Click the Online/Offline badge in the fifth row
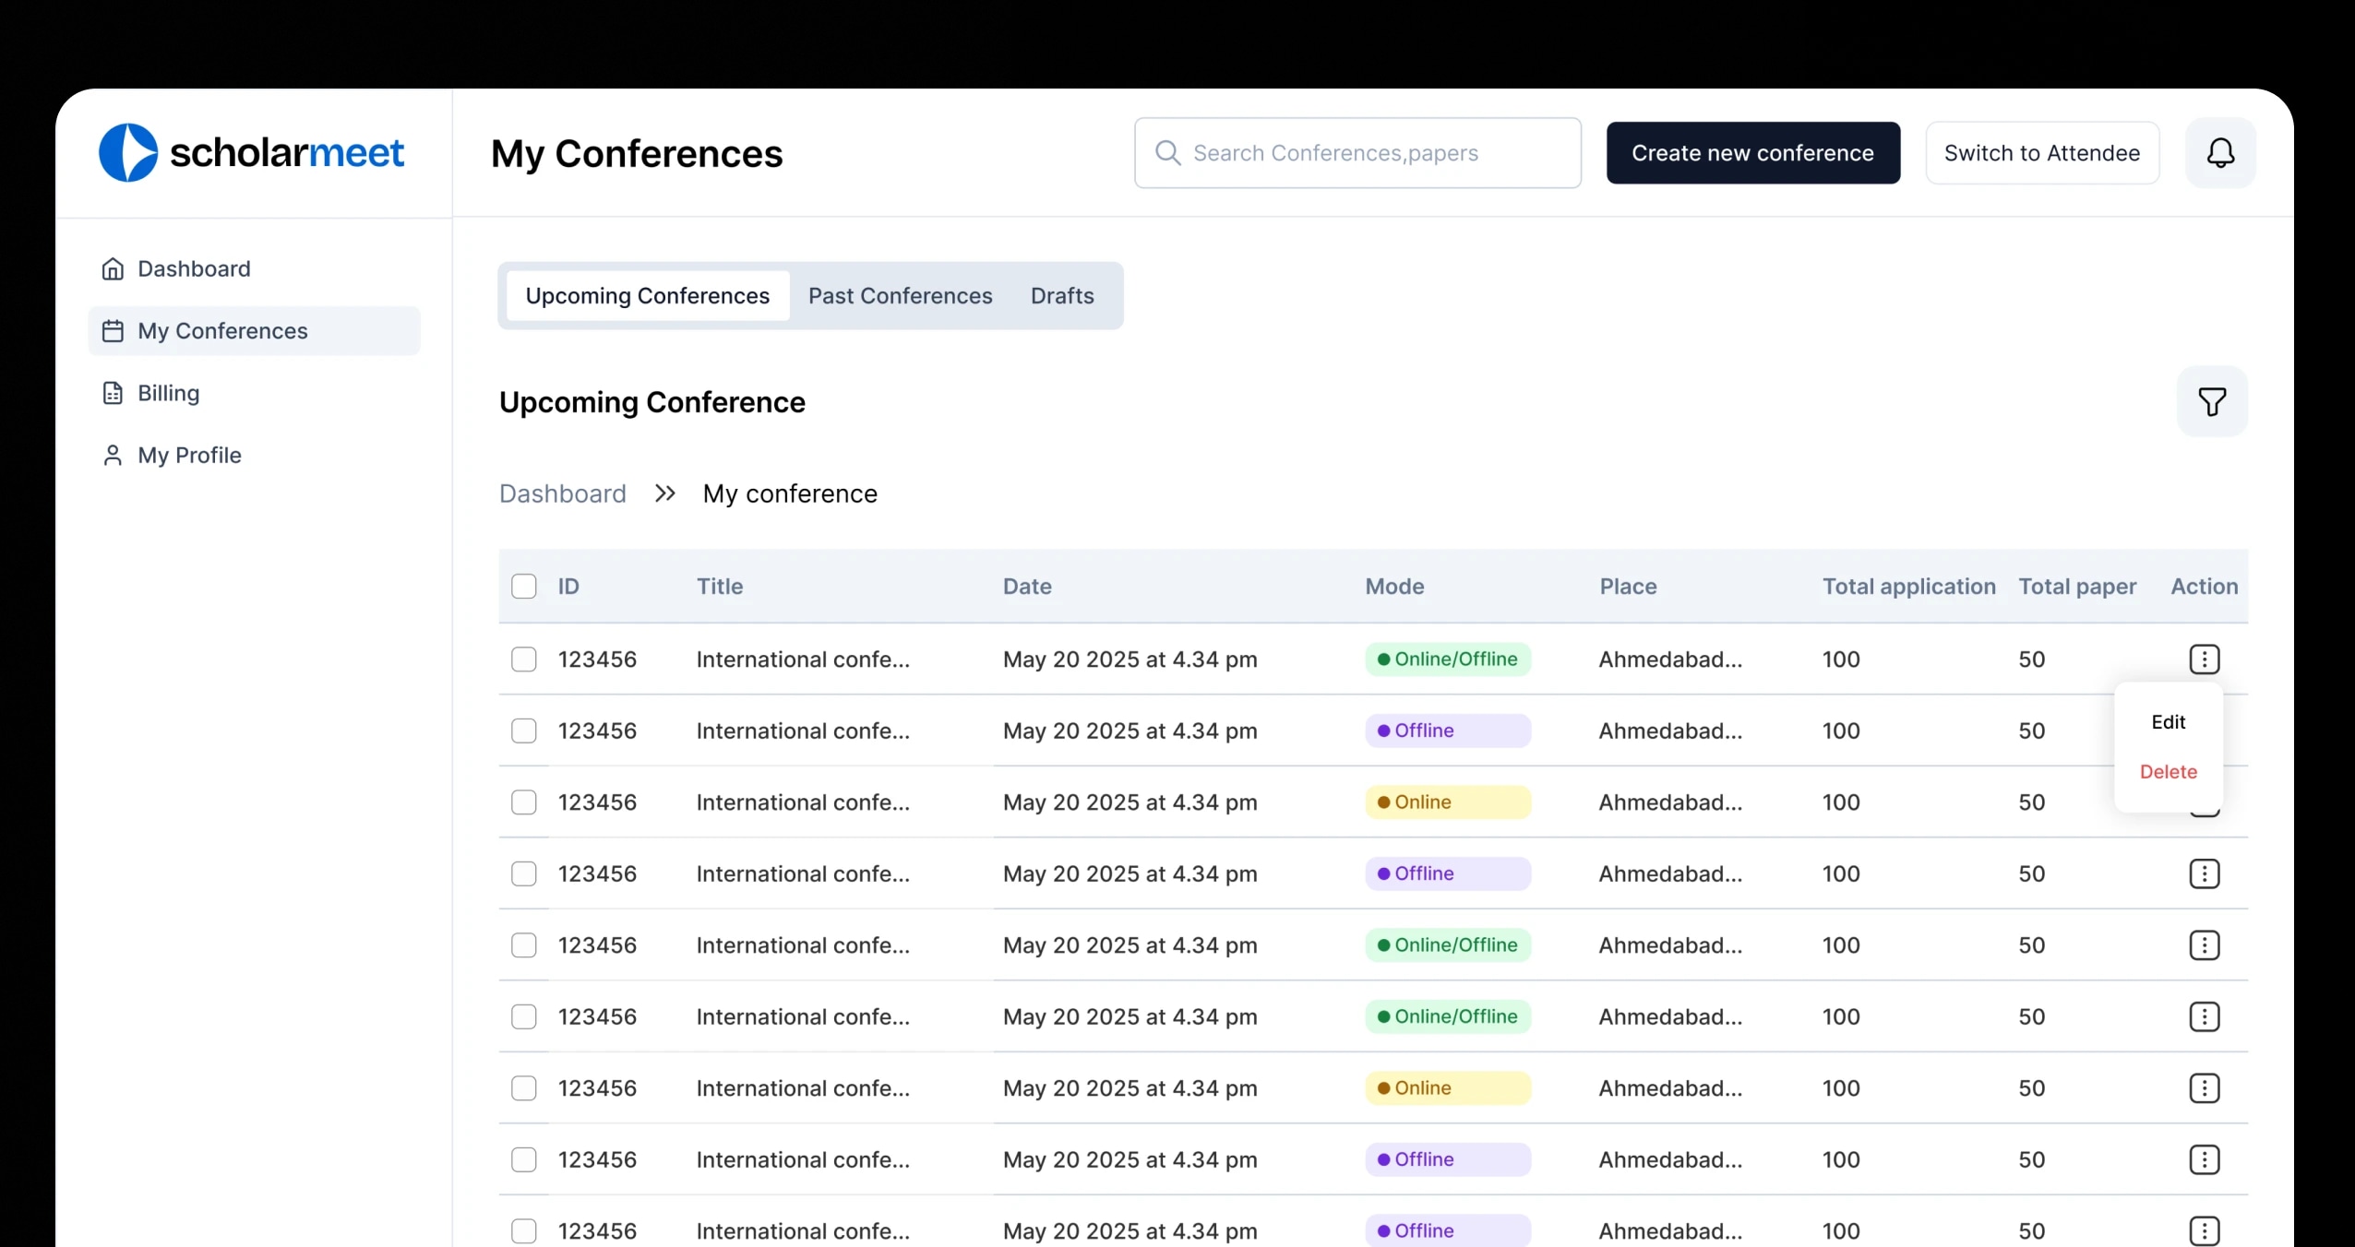This screenshot has height=1247, width=2355. 1448,945
